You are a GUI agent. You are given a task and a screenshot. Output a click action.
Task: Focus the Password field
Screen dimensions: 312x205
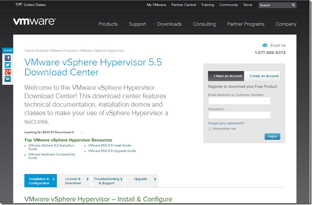[x=239, y=115]
